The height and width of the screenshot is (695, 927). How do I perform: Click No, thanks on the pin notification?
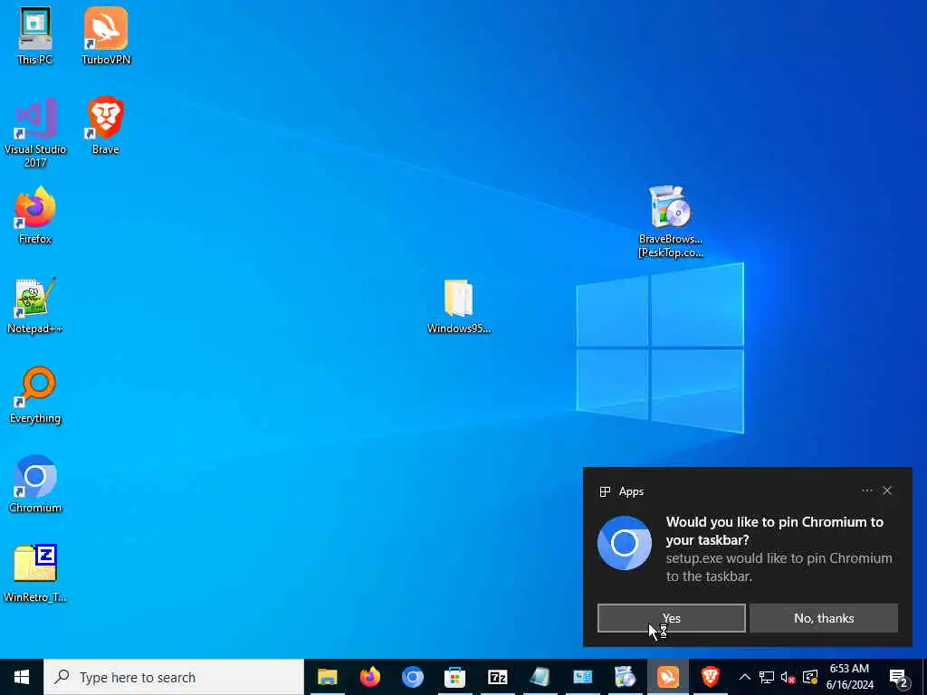[x=824, y=618]
